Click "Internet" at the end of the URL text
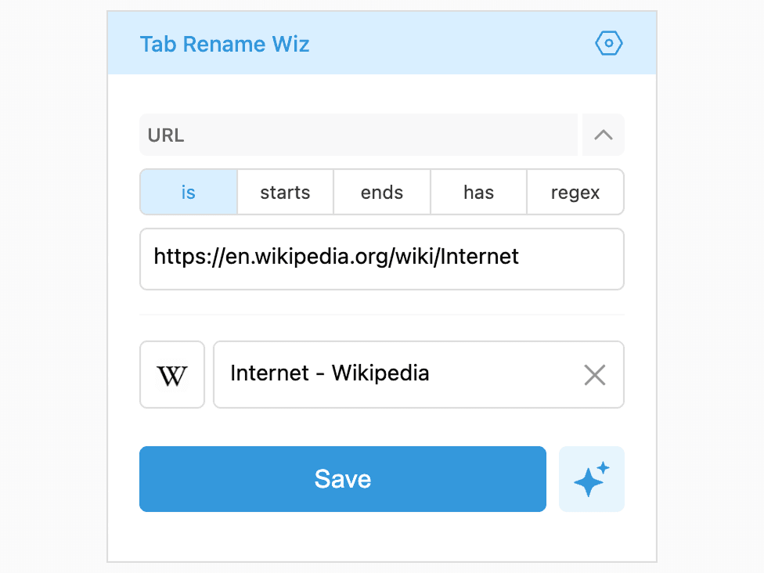 pyautogui.click(x=479, y=256)
